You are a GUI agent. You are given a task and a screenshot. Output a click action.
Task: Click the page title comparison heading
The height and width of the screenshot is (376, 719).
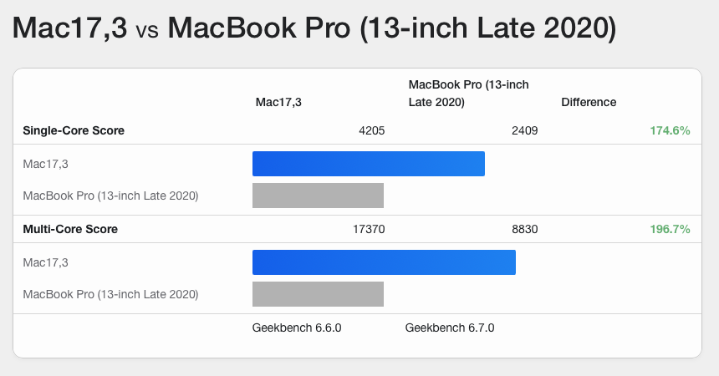pos(315,29)
